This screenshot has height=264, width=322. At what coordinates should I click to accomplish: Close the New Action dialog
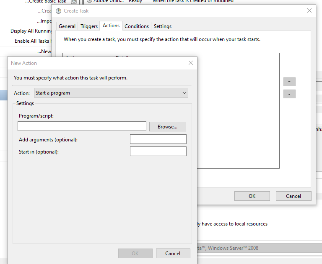pos(191,63)
